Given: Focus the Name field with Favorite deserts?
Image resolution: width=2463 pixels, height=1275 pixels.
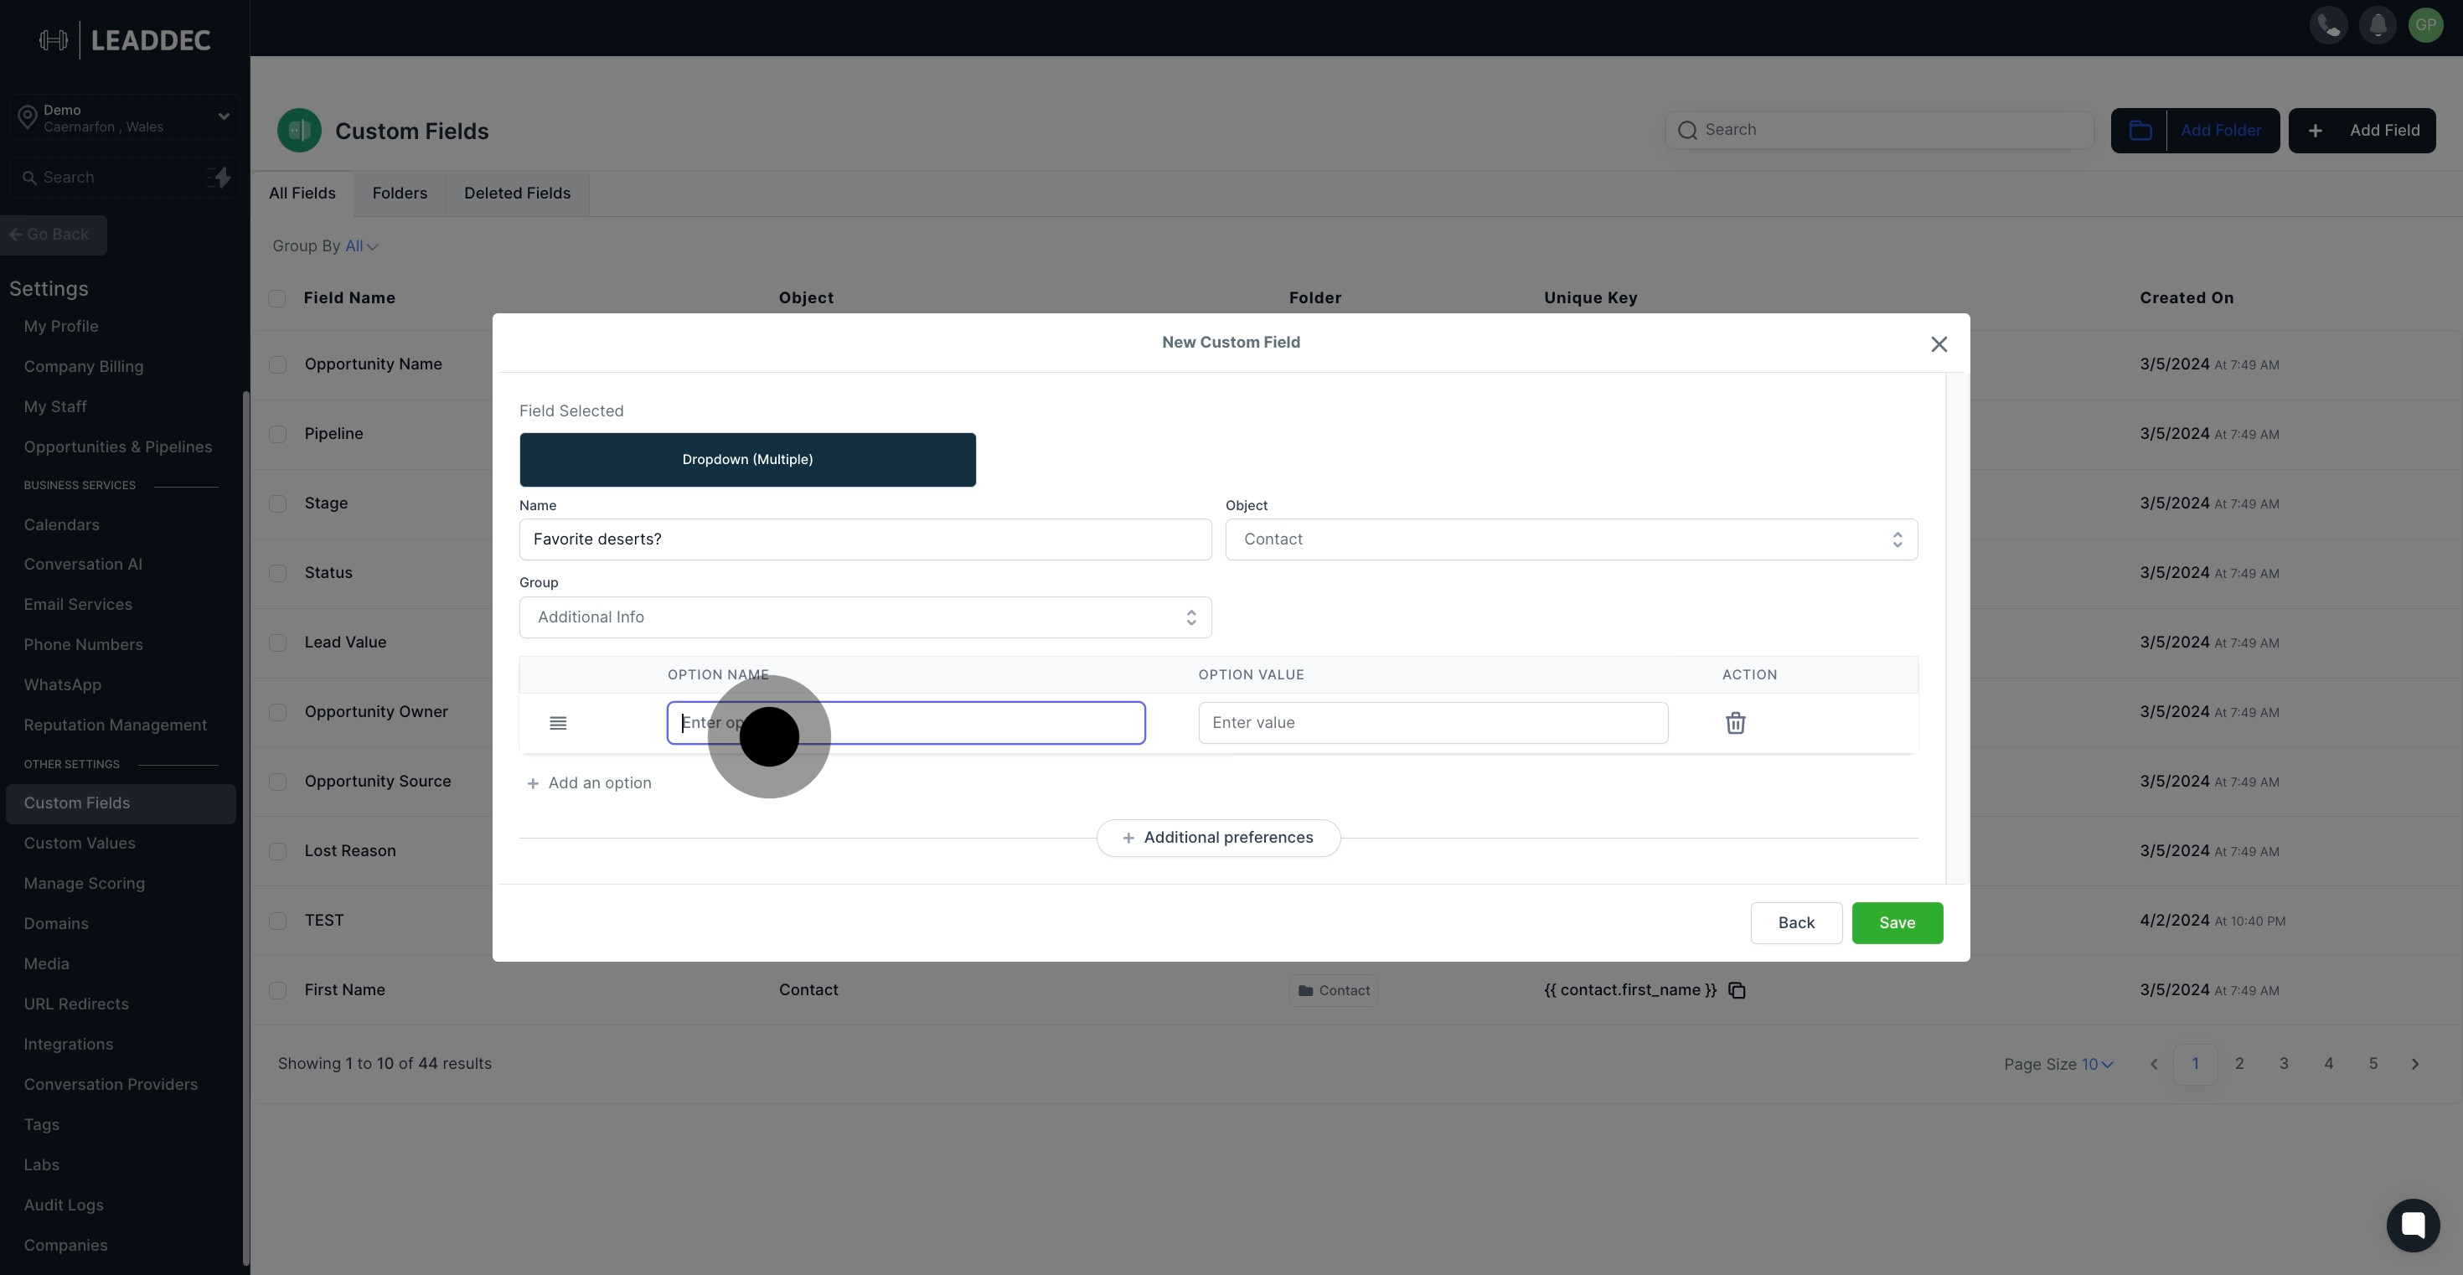Looking at the screenshot, I should [x=865, y=539].
